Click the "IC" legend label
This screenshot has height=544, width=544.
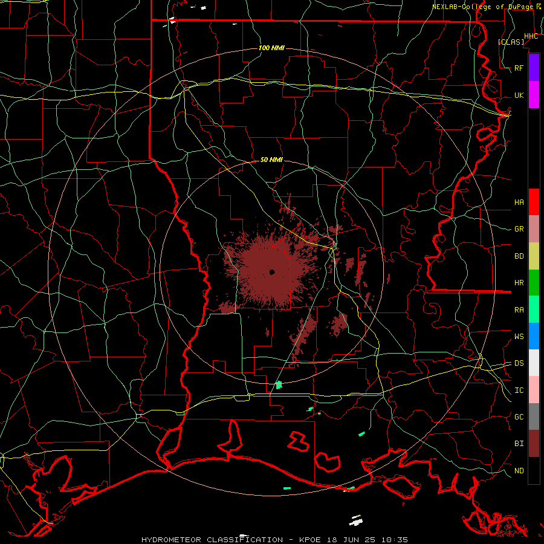519,390
